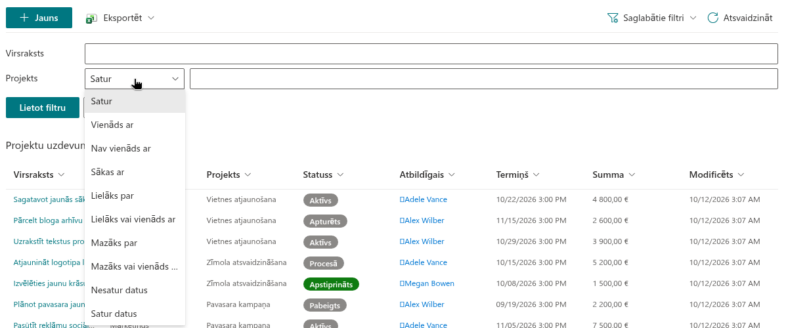Pick the Lielāks par operator
The height and width of the screenshot is (328, 788).
point(135,195)
